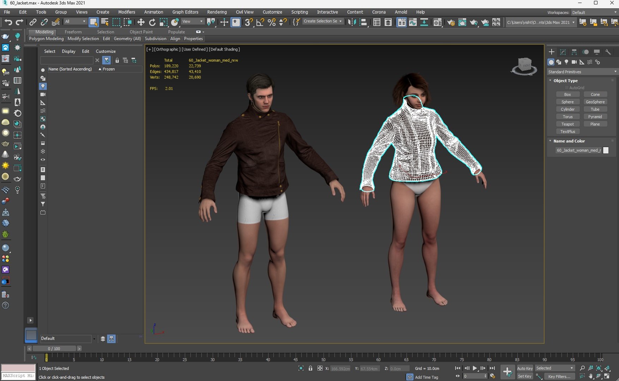Screen dimensions: 619x381
Task: Select the Cameras category icon in Create panel
Action: click(574, 62)
